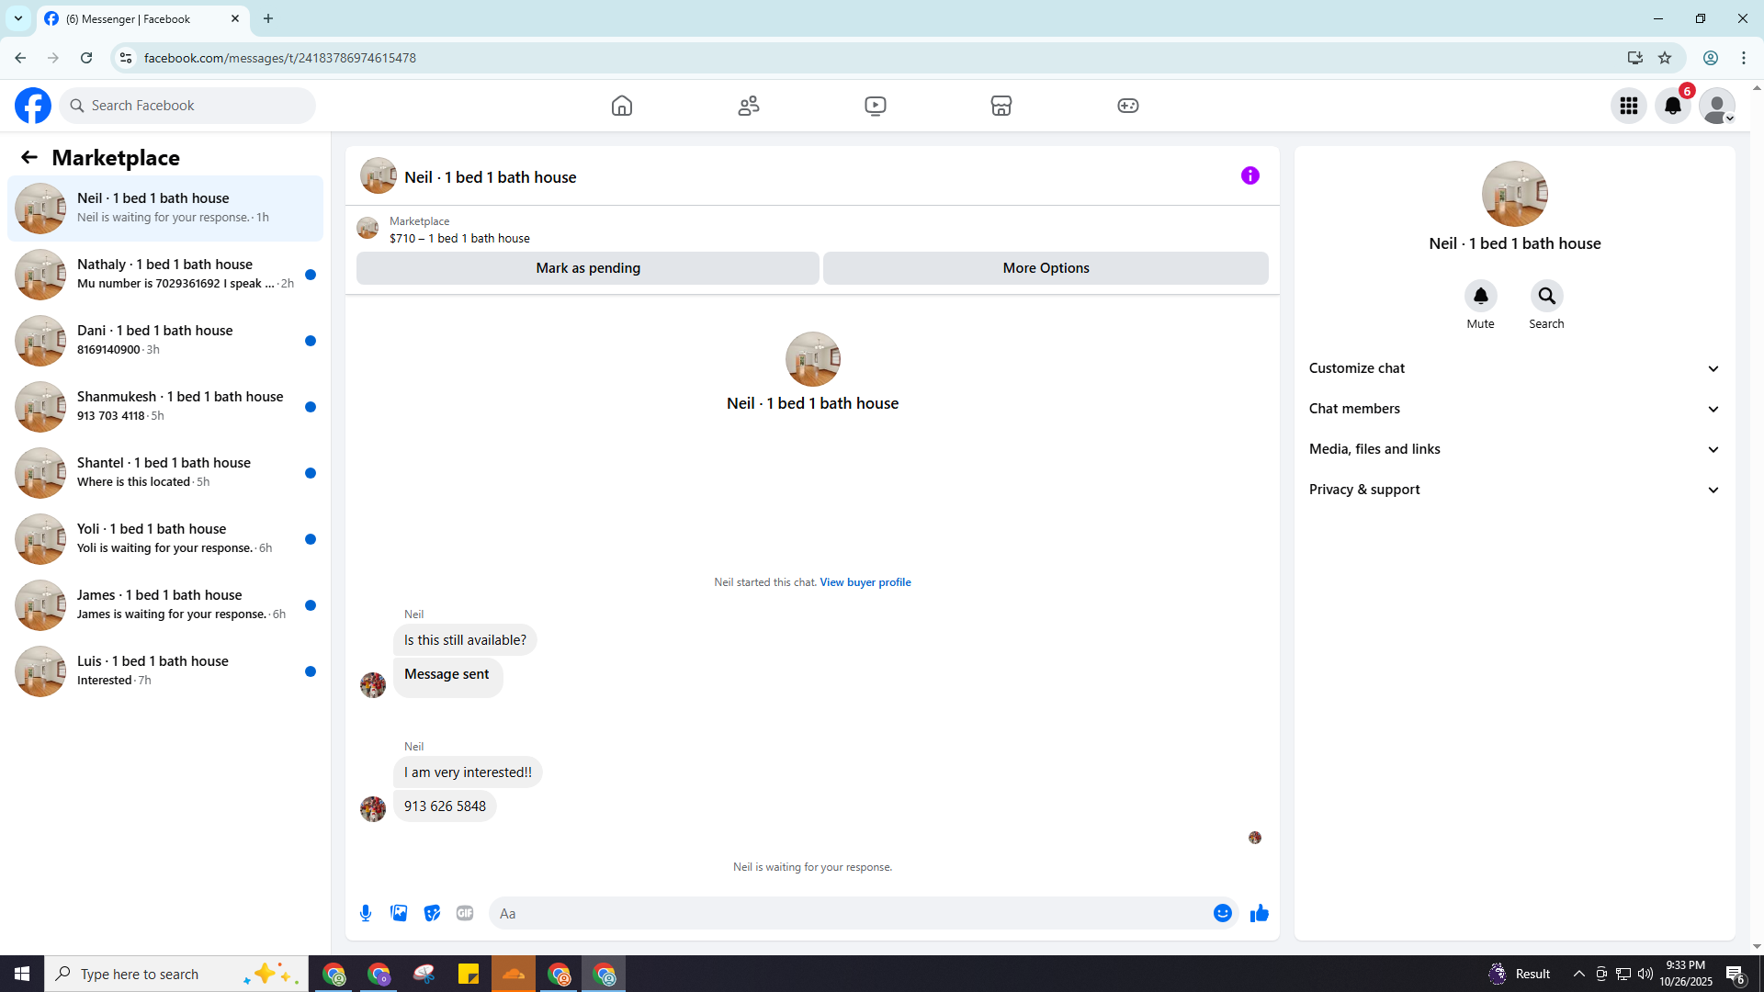Go to the Facebook Home tab
This screenshot has width=1764, height=992.
622,106
